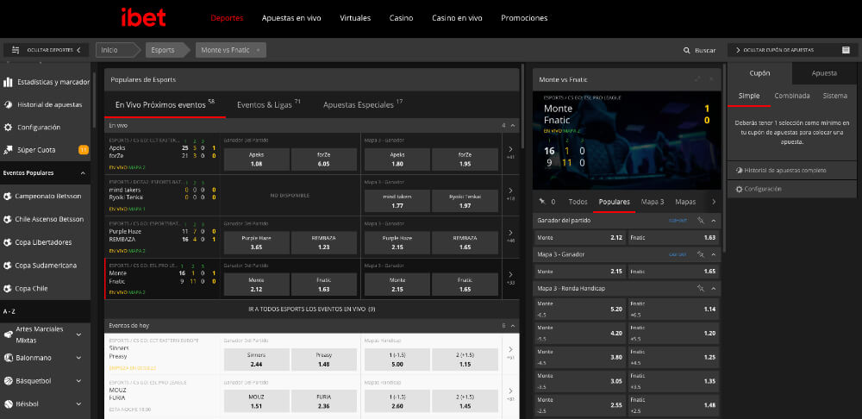Switch to Eventos & Ligas tab

[269, 104]
